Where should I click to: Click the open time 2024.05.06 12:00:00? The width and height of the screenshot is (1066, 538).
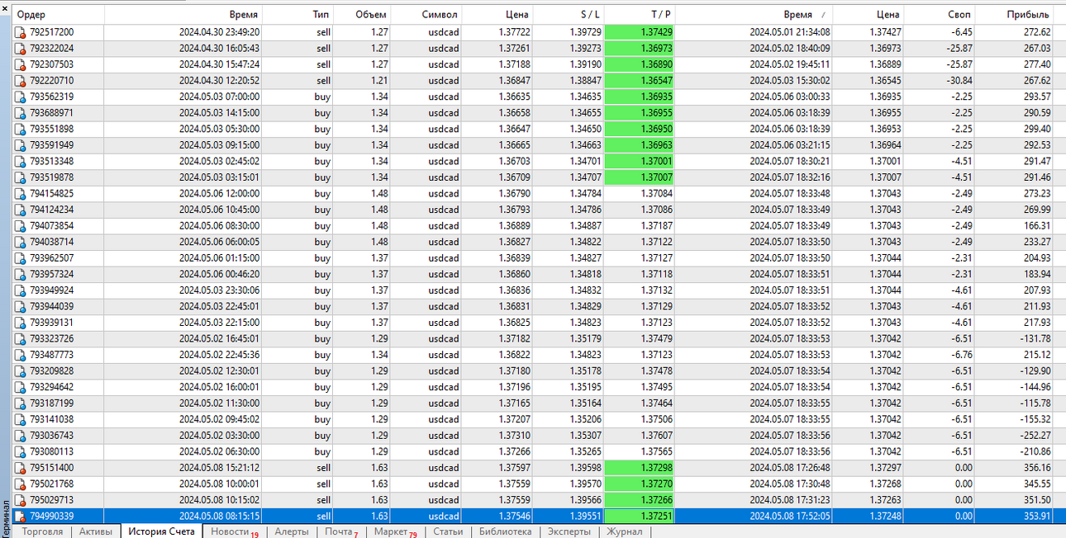219,194
